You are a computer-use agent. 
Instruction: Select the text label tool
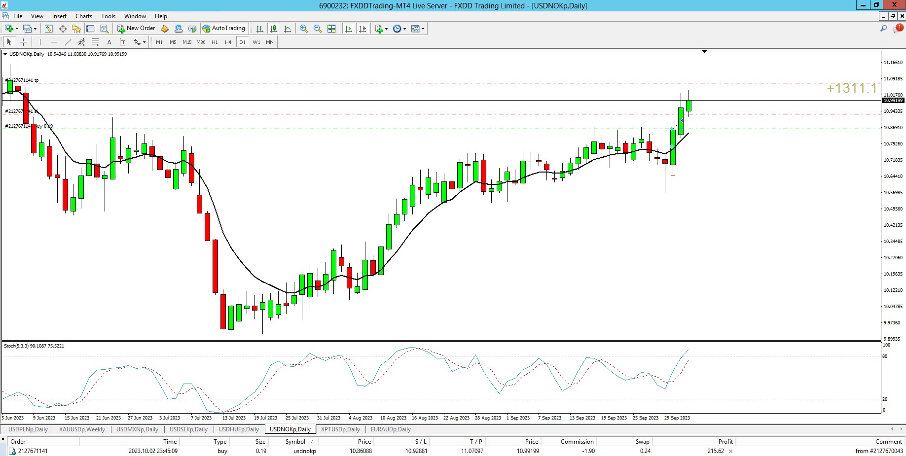click(123, 42)
